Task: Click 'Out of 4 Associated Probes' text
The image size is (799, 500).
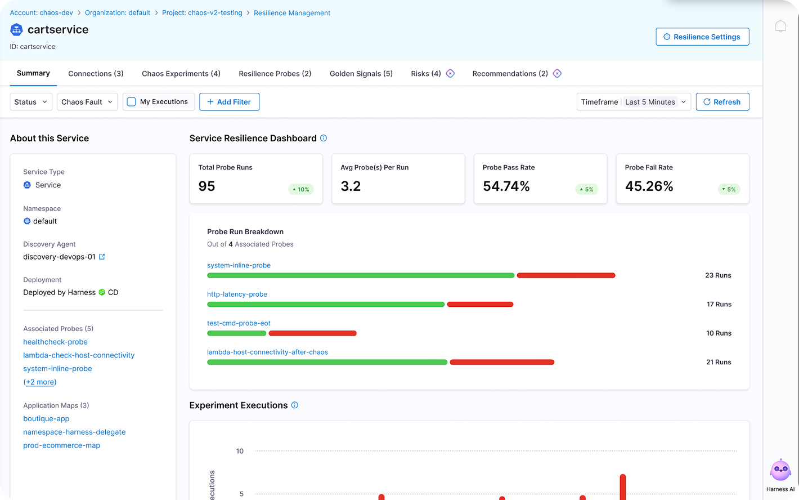Action: (250, 244)
